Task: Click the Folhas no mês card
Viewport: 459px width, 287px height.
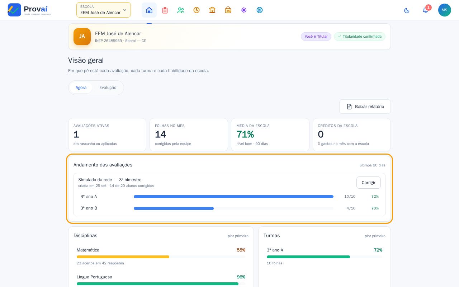Action: pos(189,135)
